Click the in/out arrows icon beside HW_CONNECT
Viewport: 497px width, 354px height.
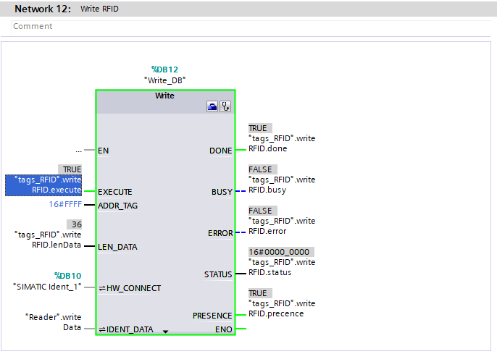click(x=102, y=288)
